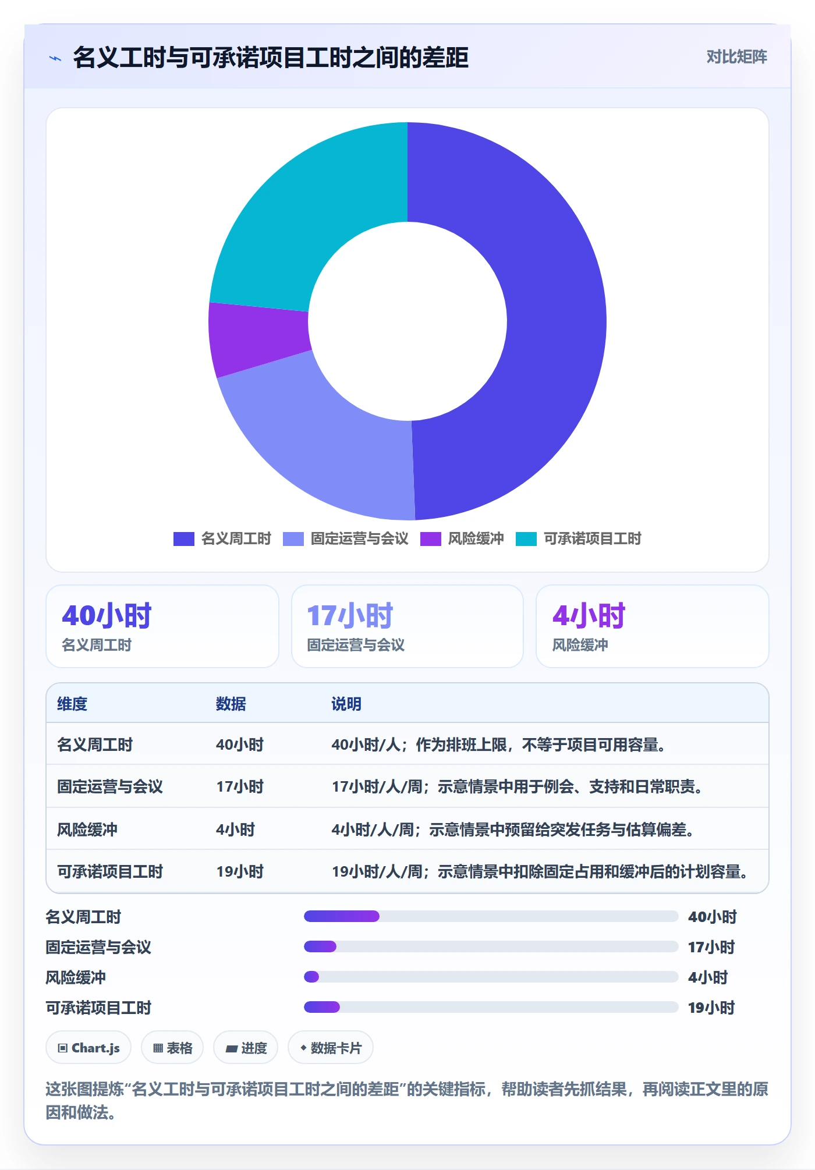The image size is (815, 1170).
Task: Click the 可承诺项目工时 cell in the table
Action: (110, 871)
